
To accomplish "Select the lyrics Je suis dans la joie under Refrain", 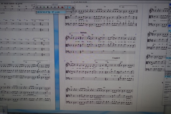I will 83,42.
